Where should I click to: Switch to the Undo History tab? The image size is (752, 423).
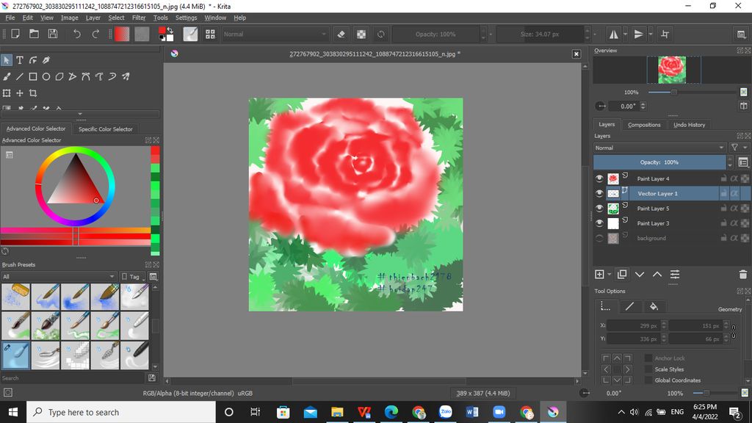pos(689,125)
